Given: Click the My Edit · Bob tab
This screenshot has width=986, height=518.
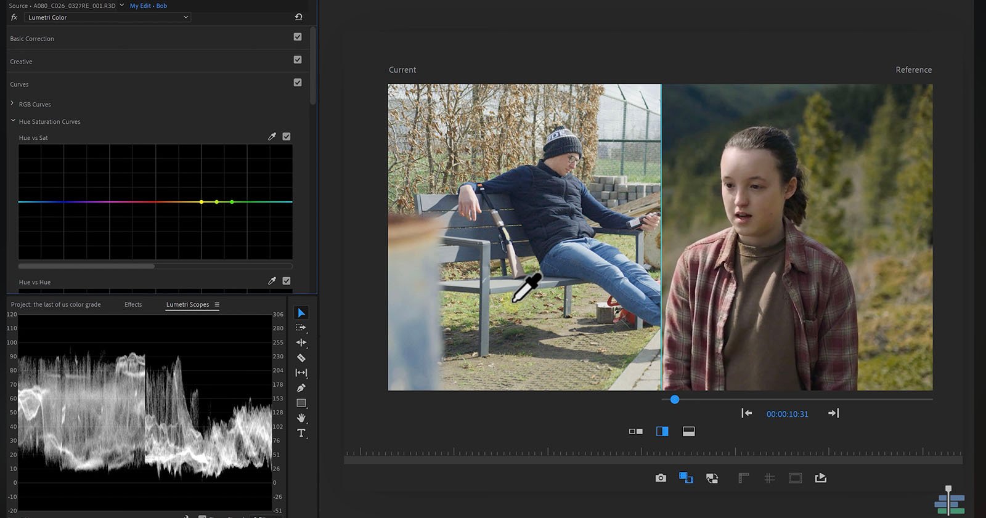Looking at the screenshot, I should 149,6.
